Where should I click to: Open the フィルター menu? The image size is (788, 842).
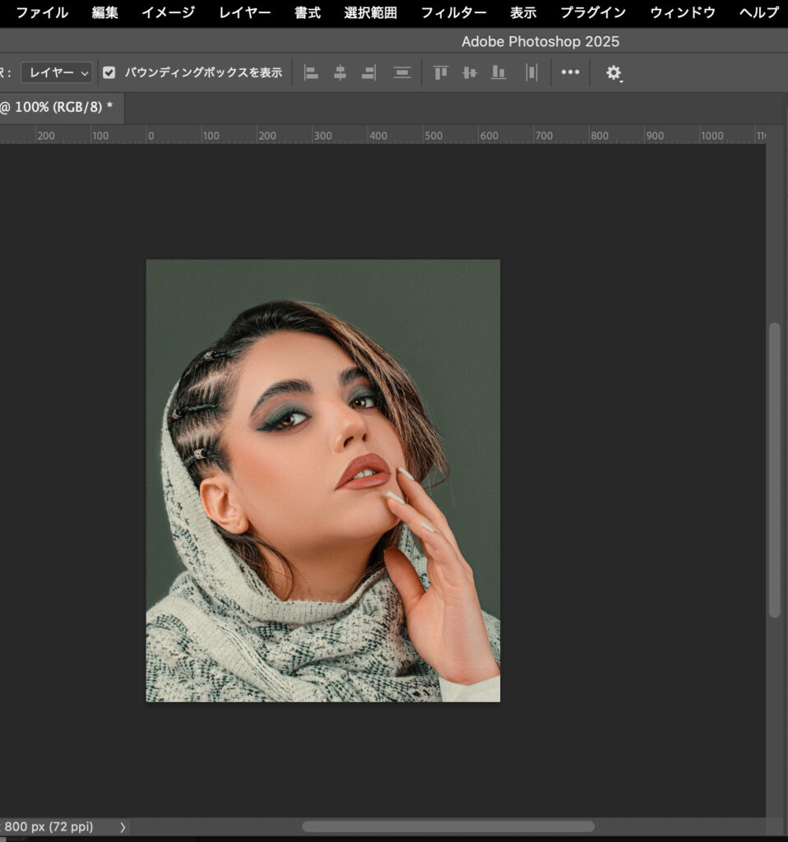[x=453, y=13]
